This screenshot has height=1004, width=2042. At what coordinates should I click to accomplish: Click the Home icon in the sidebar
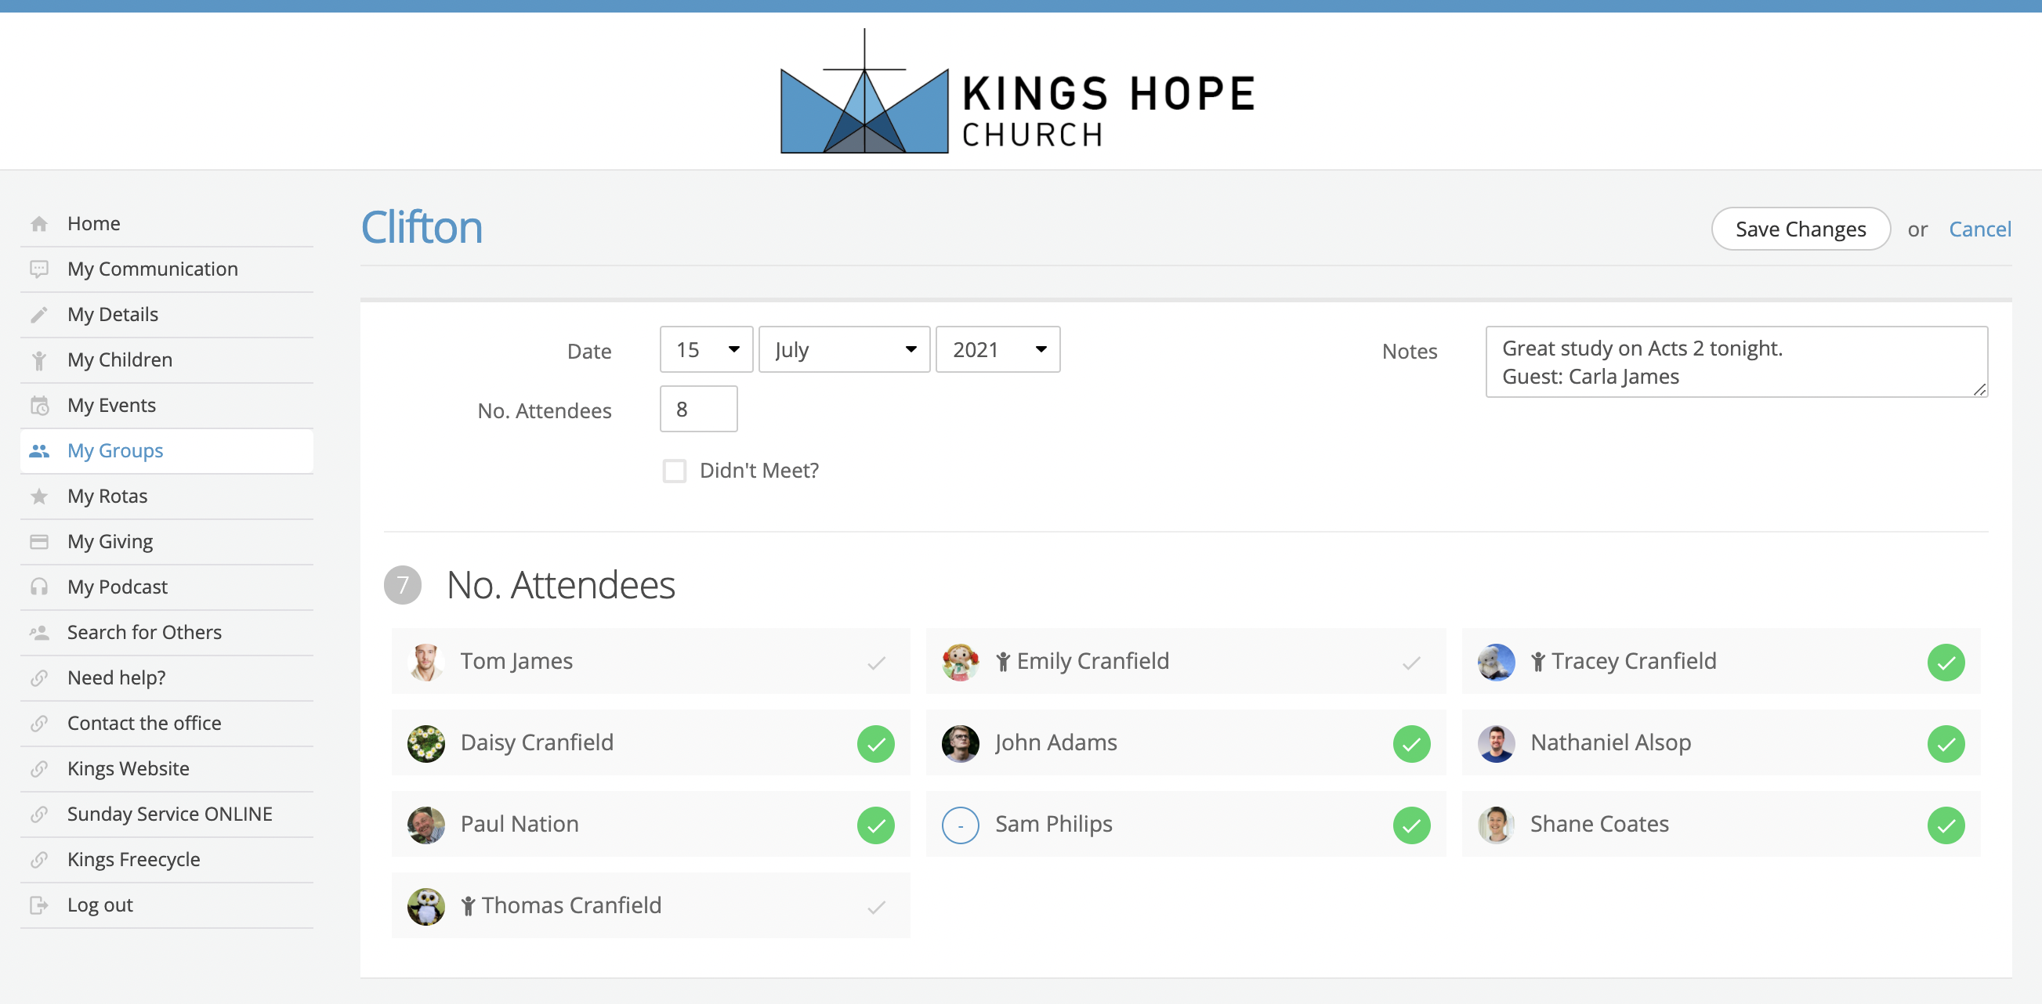click(39, 222)
